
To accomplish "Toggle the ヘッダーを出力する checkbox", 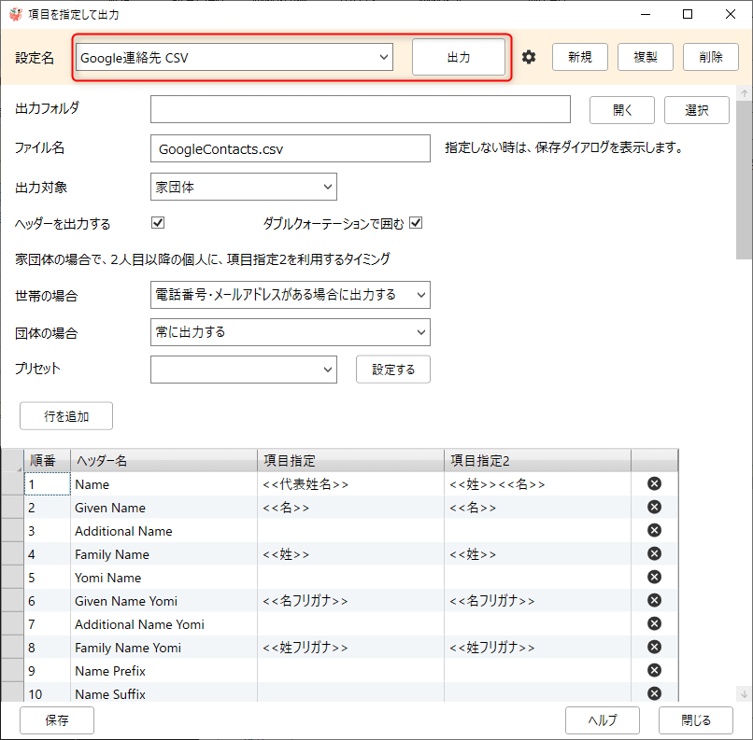I will pos(158,223).
